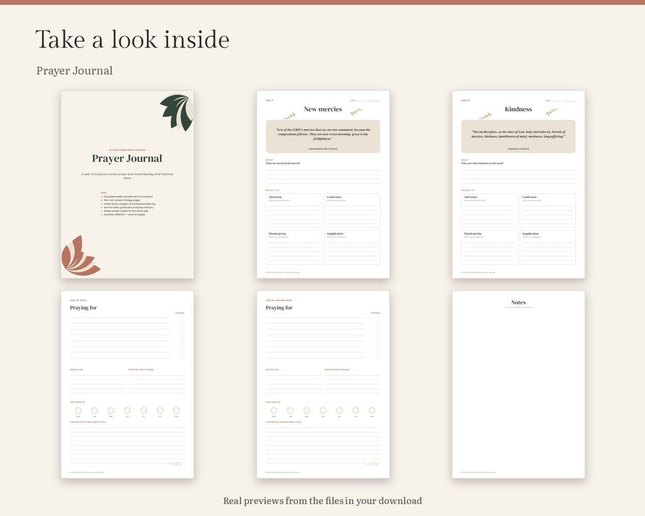
Task: Mark the THU check-in circle on Week 45 page
Action: click(x=323, y=411)
